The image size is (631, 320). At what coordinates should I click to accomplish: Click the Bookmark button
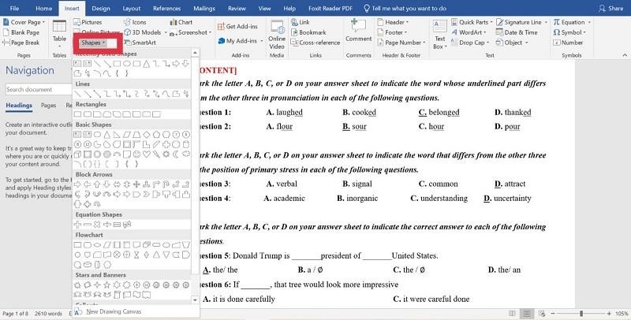pyautogui.click(x=308, y=32)
